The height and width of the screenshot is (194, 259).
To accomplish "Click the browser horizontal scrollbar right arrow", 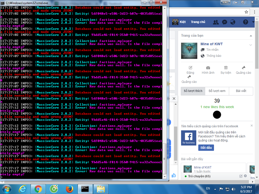I will [x=253, y=182].
